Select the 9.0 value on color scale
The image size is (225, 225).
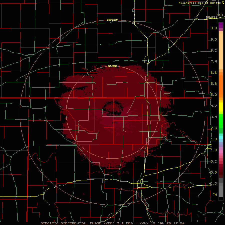click(x=214, y=39)
